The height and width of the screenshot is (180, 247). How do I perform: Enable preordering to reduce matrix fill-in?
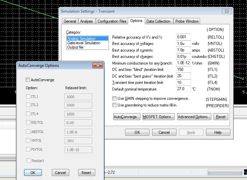click(x=115, y=105)
